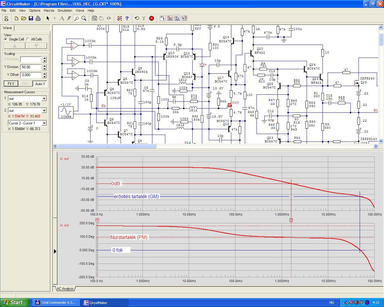Select the Single Cell radio button
384x307 pixels.
coord(6,39)
